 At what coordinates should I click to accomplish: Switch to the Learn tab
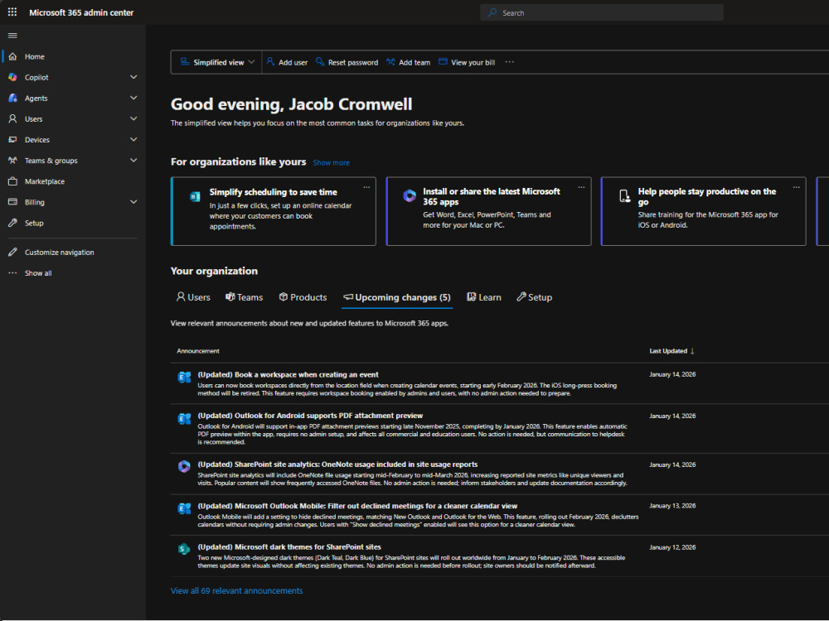(x=484, y=297)
